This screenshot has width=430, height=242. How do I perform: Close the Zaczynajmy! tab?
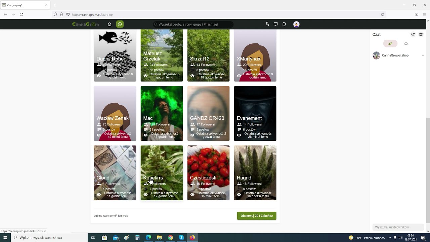46,5
